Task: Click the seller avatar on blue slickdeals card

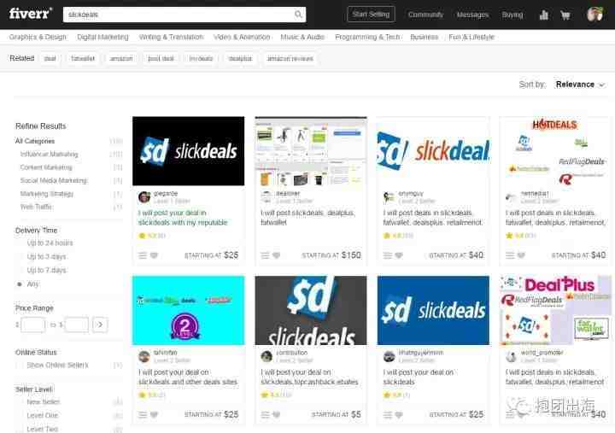Action: tap(389, 356)
